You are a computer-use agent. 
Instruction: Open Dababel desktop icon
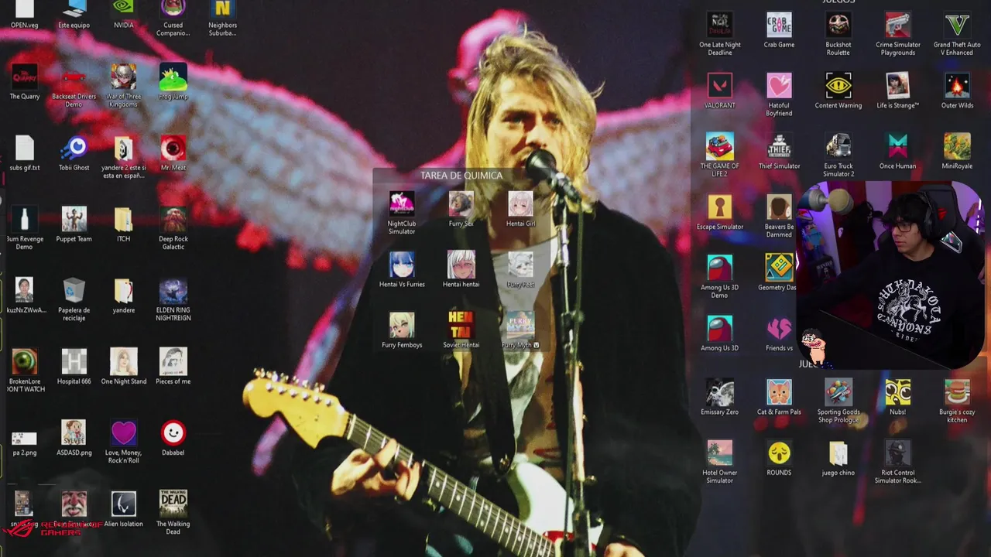tap(173, 434)
